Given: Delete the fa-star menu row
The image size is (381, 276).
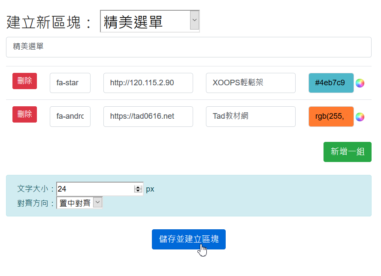Looking at the screenshot, I should click(24, 81).
